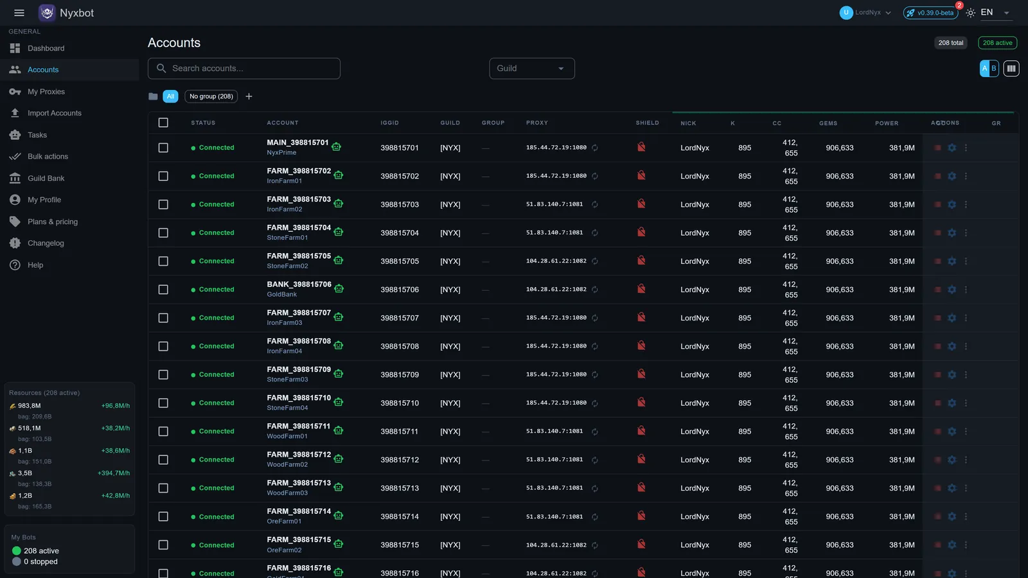Switch to B view in A/B toggle
Screen dimensions: 1028x578
(x=994, y=68)
